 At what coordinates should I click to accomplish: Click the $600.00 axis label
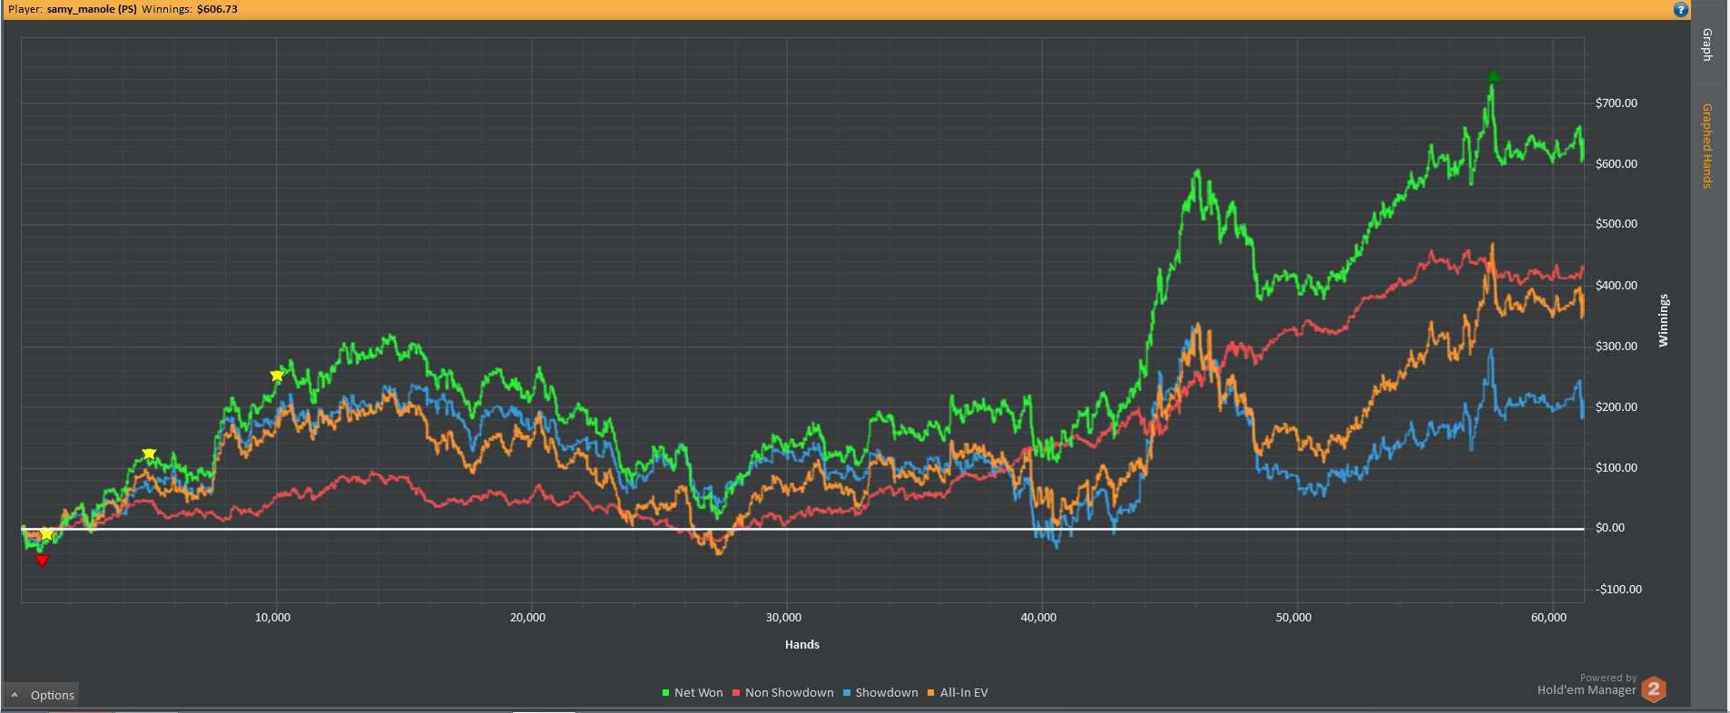pyautogui.click(x=1617, y=164)
